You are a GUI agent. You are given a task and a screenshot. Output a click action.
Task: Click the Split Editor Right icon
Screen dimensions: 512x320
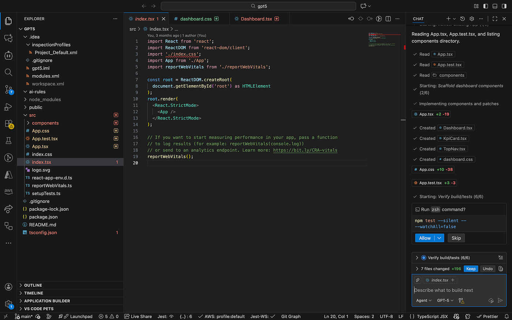click(x=388, y=19)
